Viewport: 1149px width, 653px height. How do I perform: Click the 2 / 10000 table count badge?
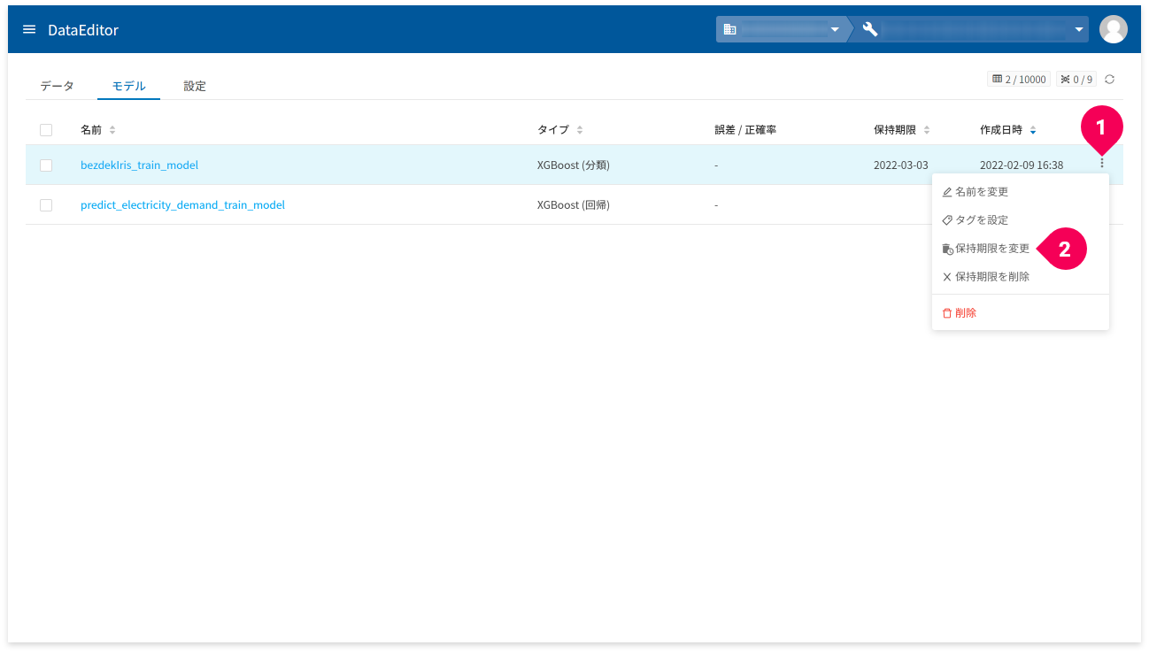1019,80
